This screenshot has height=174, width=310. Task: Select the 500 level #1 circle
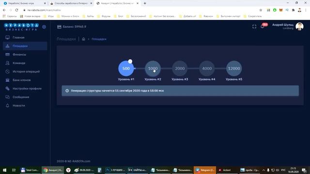pos(126,69)
